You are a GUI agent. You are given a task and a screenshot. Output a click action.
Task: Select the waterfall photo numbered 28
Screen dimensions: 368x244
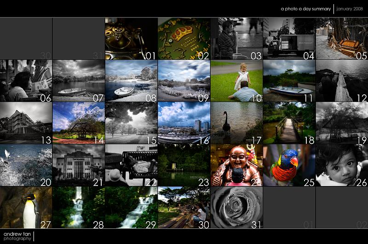click(79, 207)
